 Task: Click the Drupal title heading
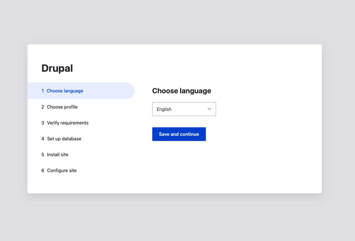point(57,68)
